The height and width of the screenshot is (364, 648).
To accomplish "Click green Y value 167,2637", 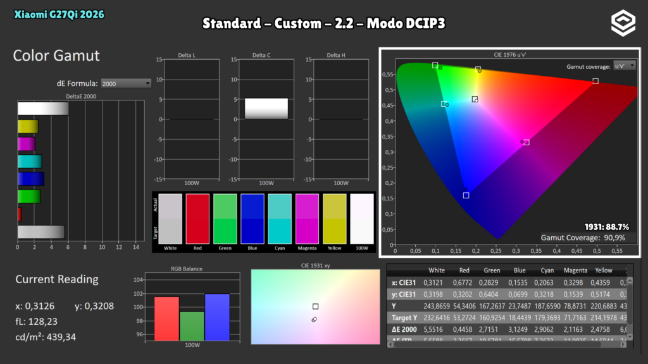I will click(492, 306).
